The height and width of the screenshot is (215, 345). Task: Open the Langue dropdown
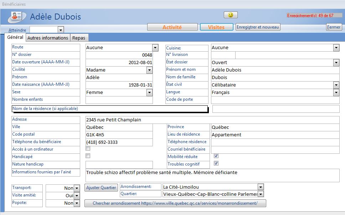[336, 93]
